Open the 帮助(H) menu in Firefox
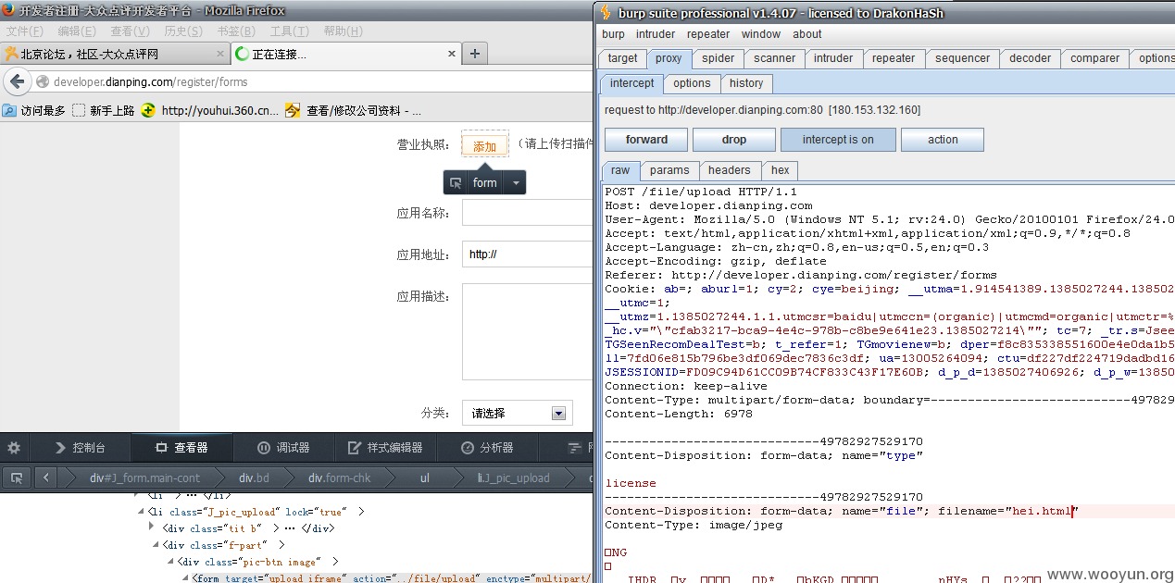This screenshot has width=1175, height=583. click(343, 31)
